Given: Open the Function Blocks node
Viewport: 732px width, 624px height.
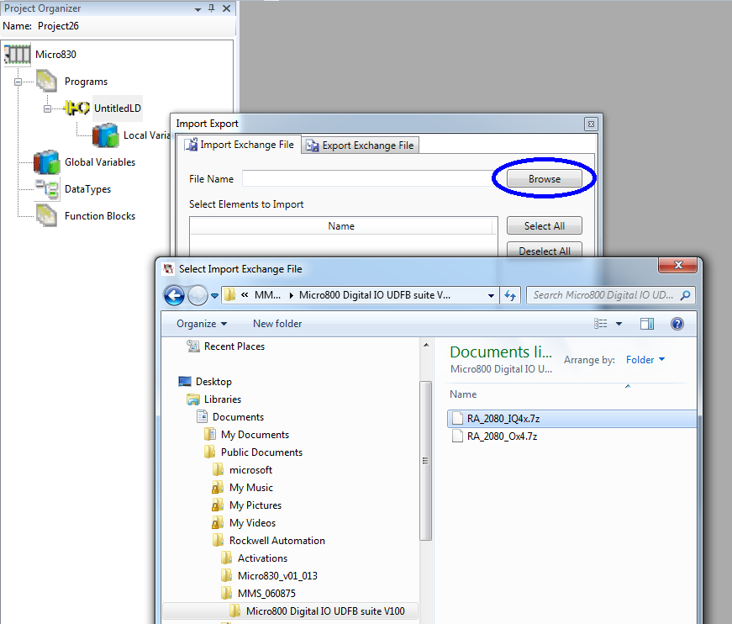Looking at the screenshot, I should tap(99, 216).
